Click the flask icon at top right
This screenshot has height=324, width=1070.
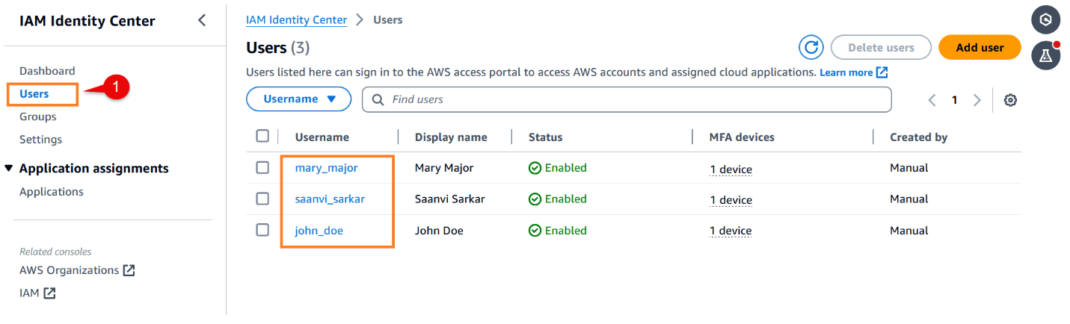pyautogui.click(x=1046, y=55)
